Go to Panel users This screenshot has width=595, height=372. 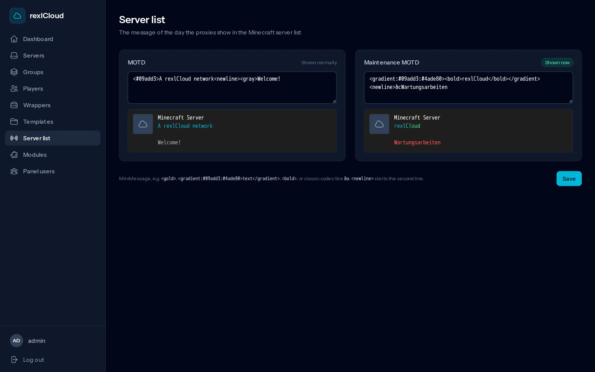point(53,171)
